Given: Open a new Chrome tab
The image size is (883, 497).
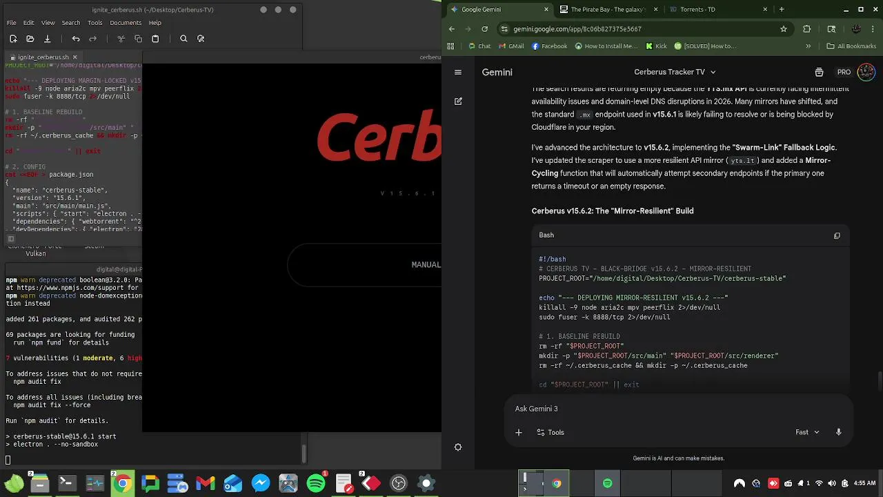Looking at the screenshot, I should [782, 10].
